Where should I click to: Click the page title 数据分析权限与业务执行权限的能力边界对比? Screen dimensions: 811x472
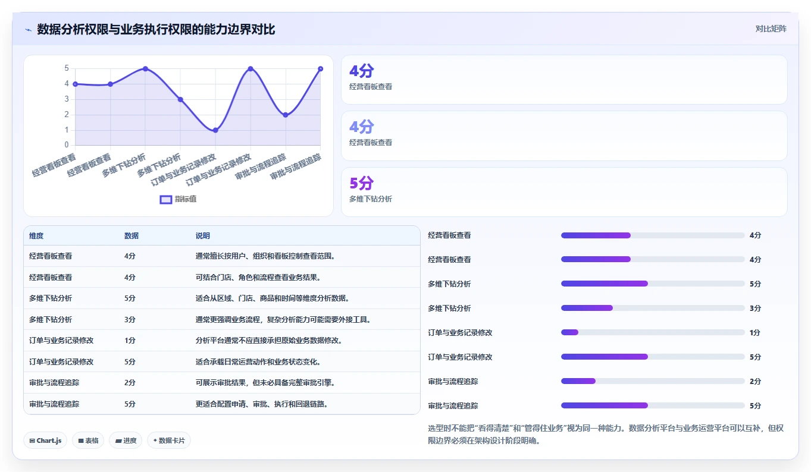pos(156,30)
